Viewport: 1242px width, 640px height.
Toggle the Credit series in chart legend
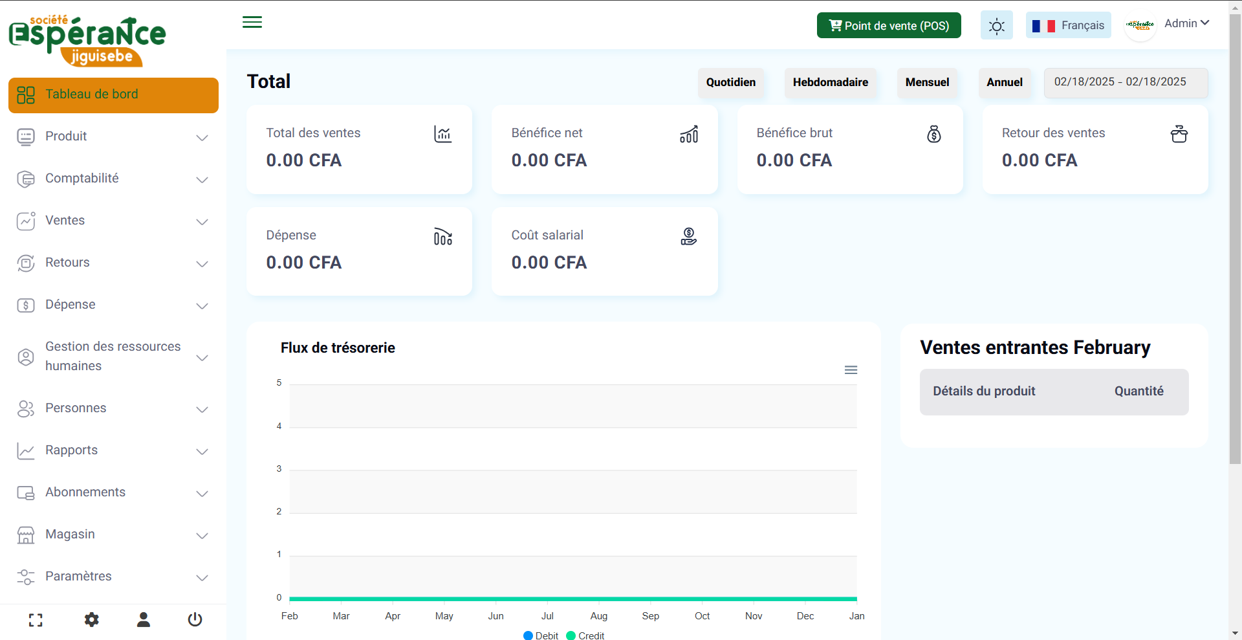pos(585,635)
